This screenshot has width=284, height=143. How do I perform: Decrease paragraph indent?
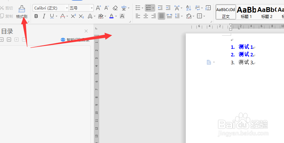tap(160, 8)
